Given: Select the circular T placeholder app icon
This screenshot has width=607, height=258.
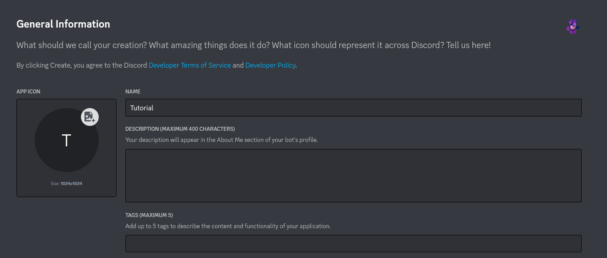Looking at the screenshot, I should 67,140.
